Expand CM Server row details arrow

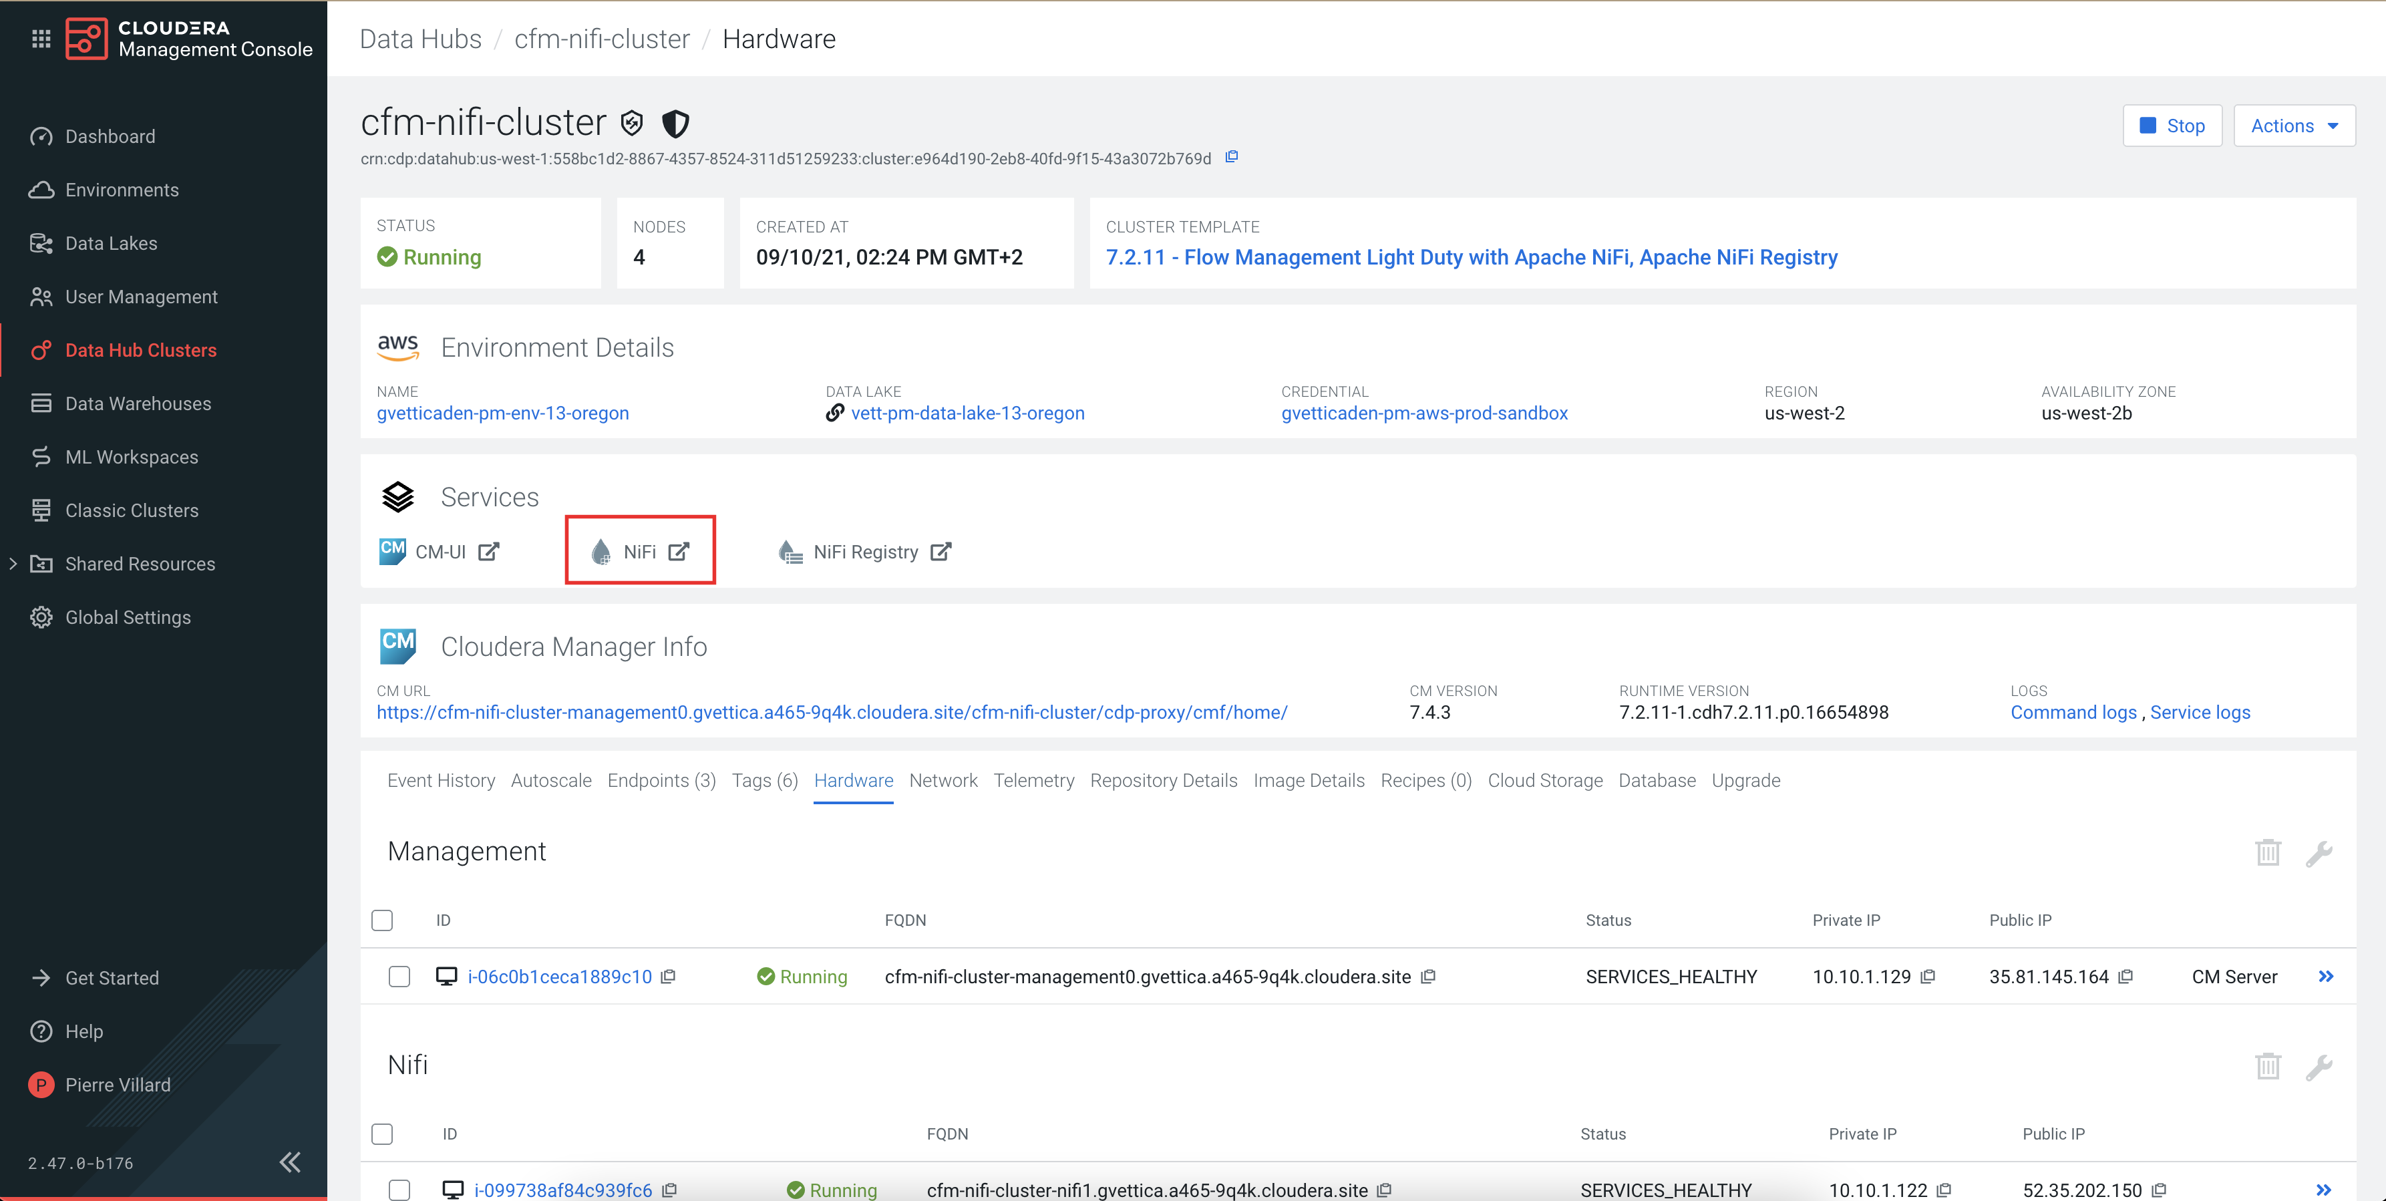[2325, 977]
